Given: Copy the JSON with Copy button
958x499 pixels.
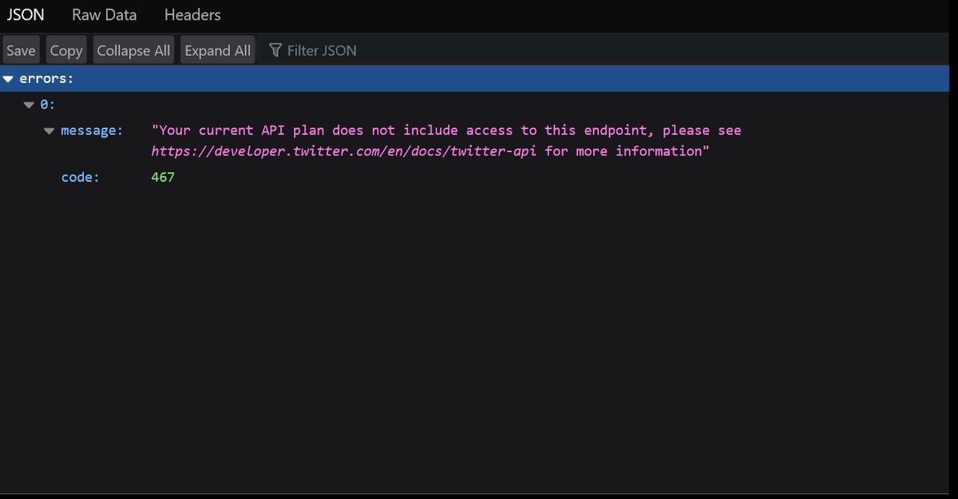Looking at the screenshot, I should point(65,50).
